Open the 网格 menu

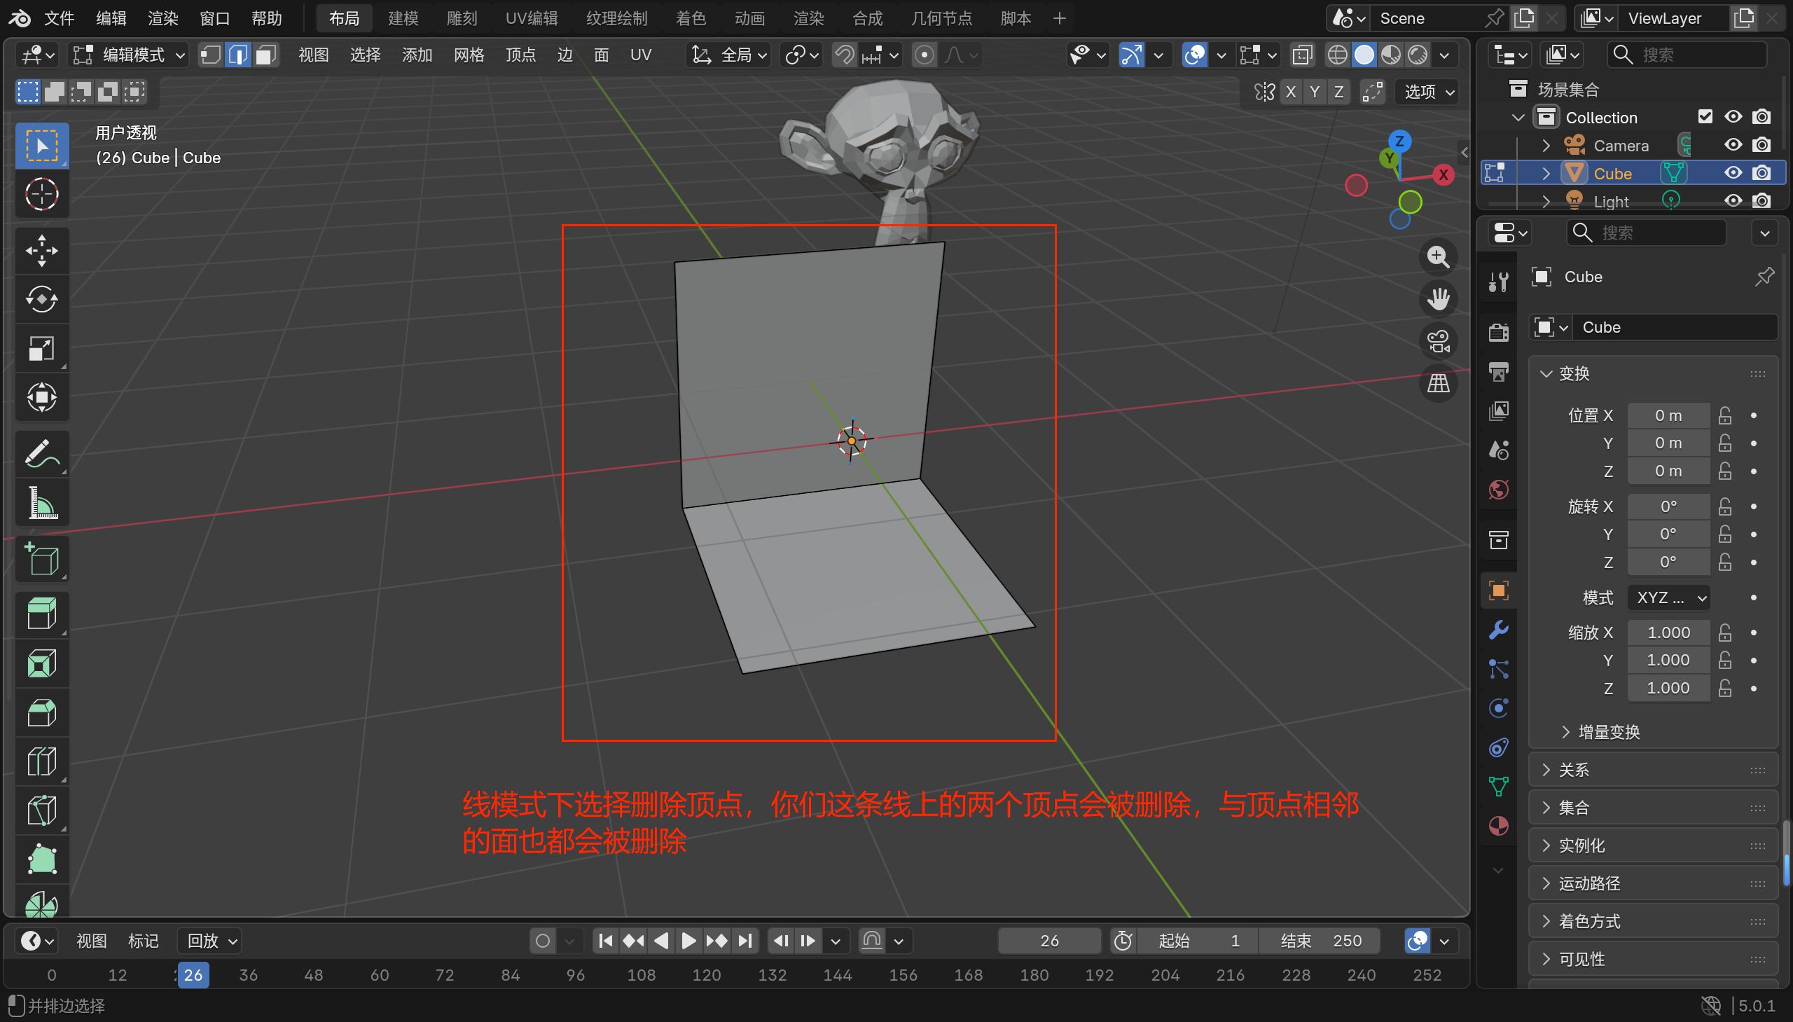pos(469,55)
